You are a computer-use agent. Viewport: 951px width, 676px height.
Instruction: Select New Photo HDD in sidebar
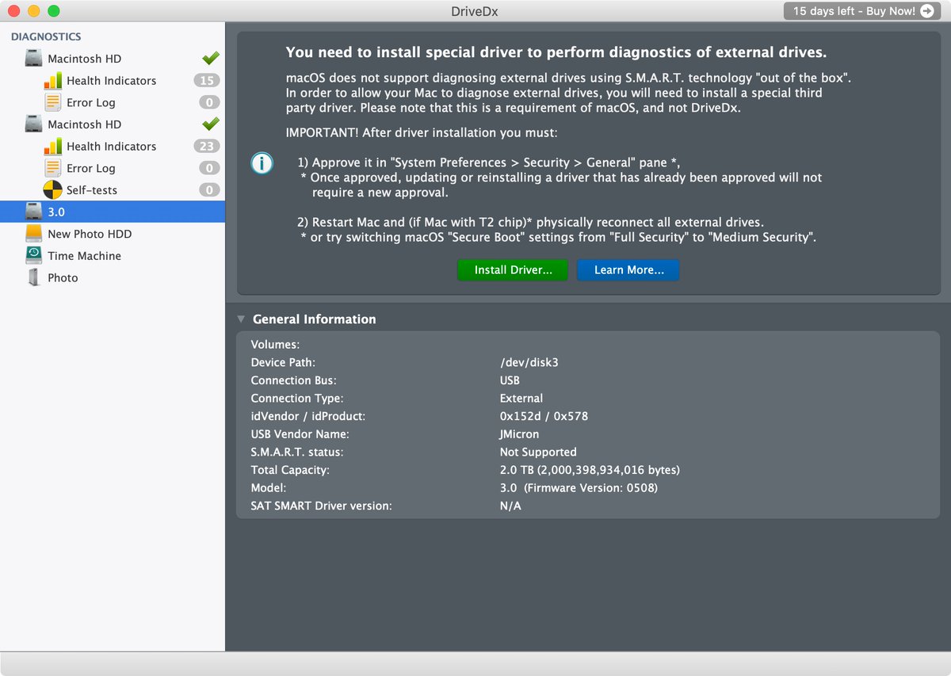coord(113,234)
